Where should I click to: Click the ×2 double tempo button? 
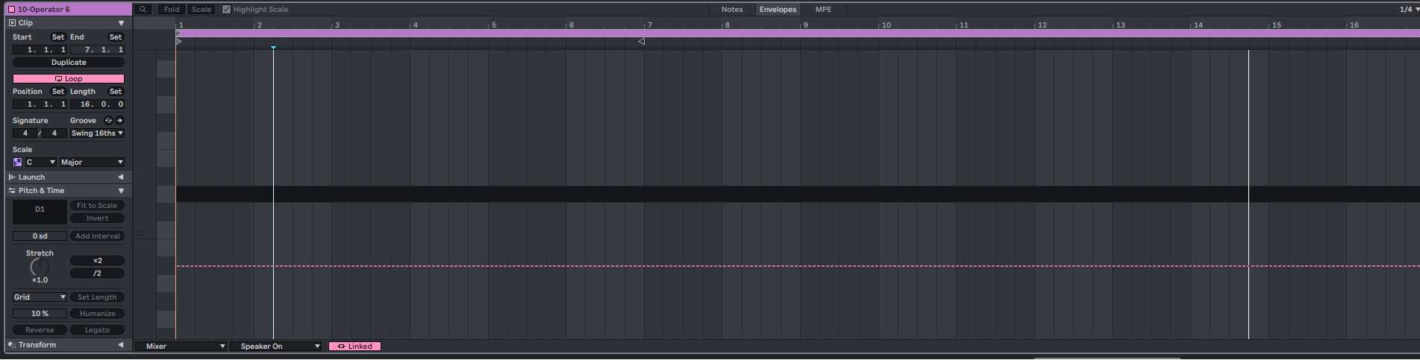pyautogui.click(x=97, y=261)
